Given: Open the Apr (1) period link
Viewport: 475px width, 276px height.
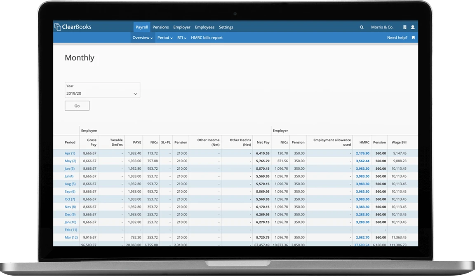Looking at the screenshot, I should click(x=70, y=153).
